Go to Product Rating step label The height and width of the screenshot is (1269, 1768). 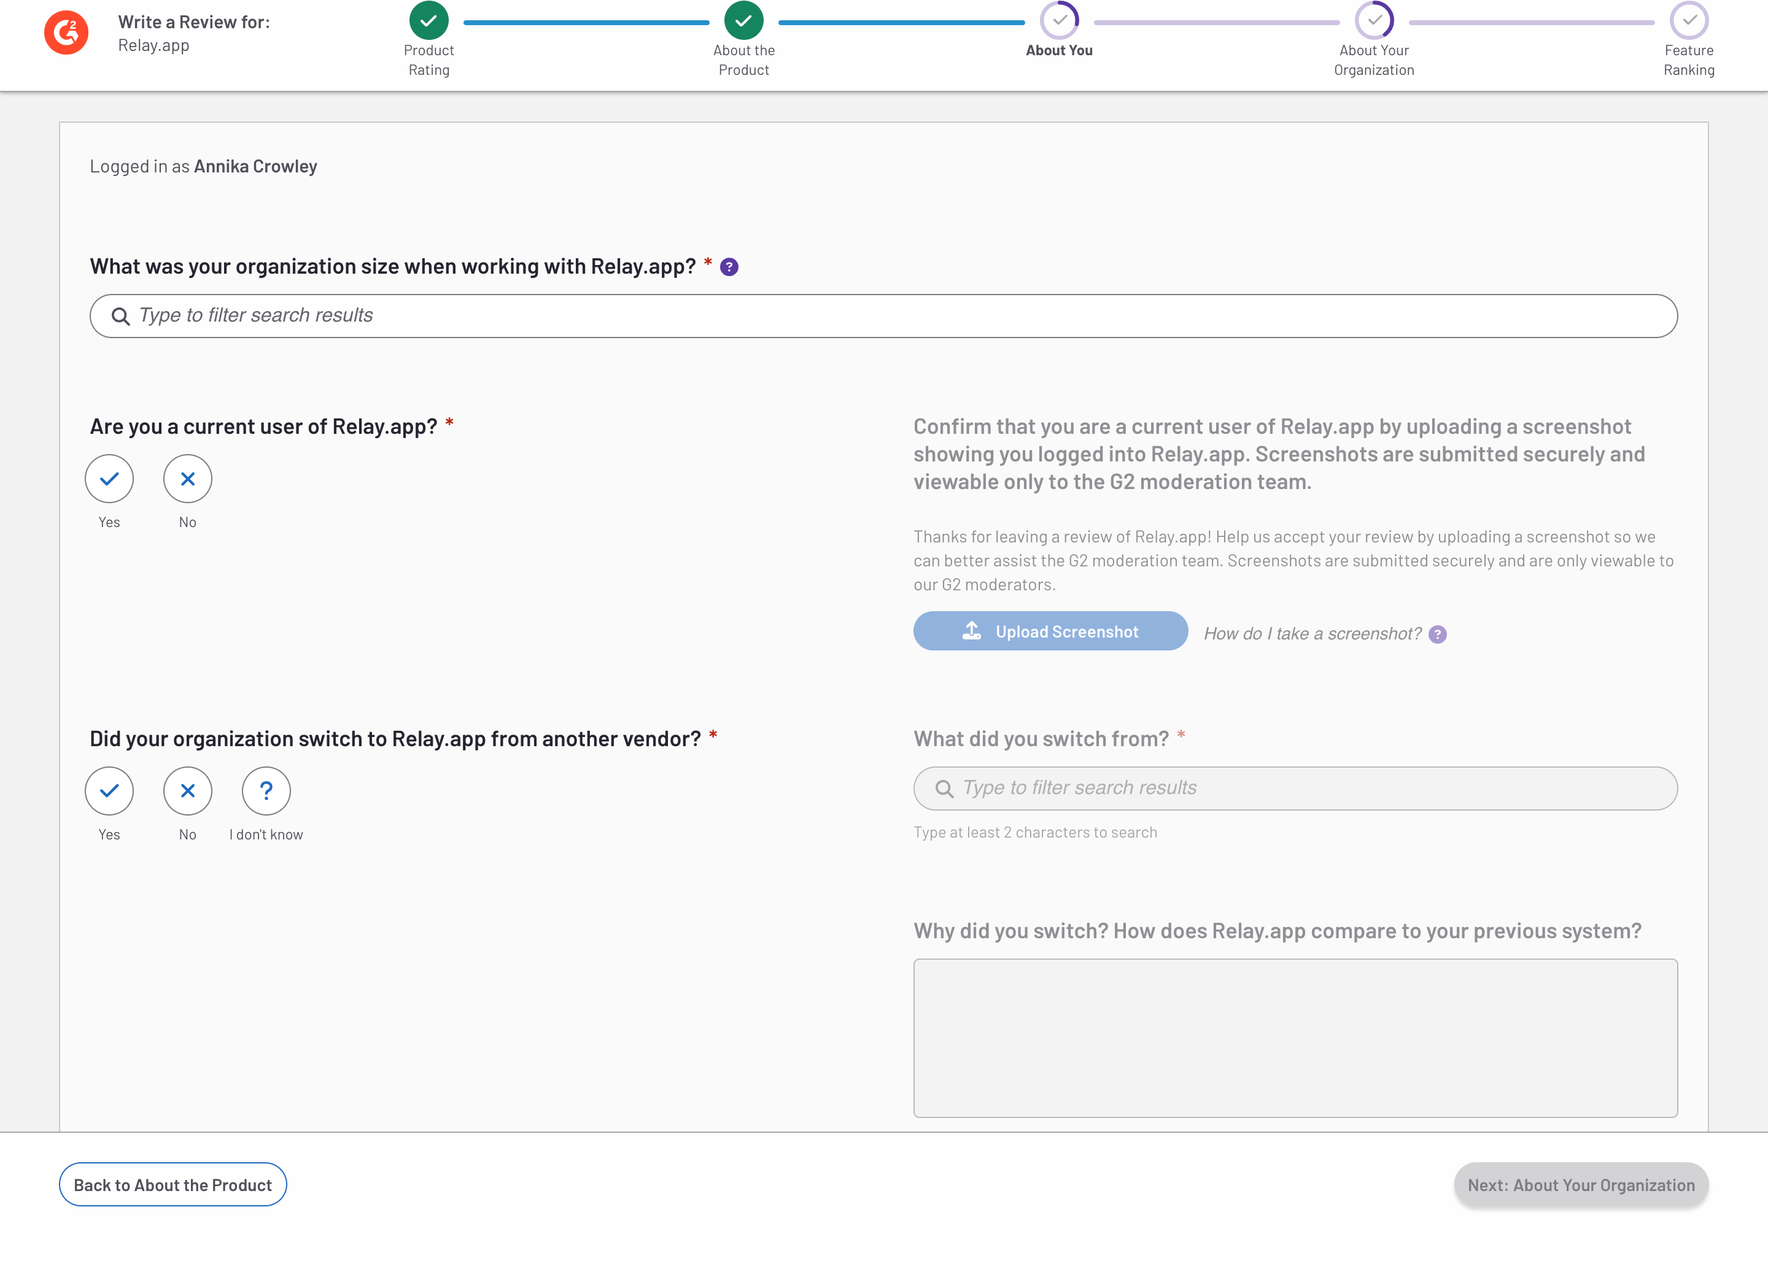pos(428,60)
